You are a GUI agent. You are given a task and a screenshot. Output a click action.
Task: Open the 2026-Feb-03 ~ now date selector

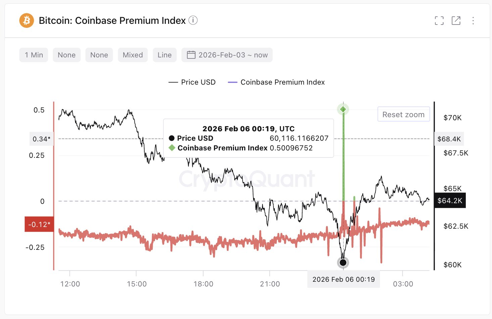click(227, 55)
